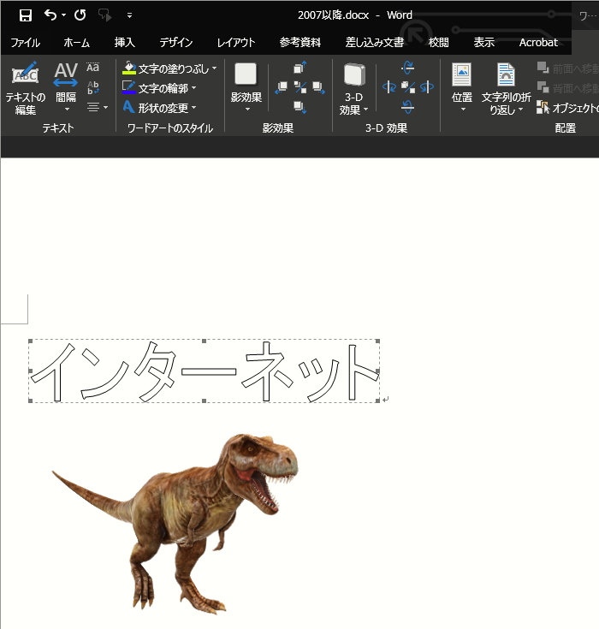
Task: Toggle shadow on/off
Action: pos(300,87)
